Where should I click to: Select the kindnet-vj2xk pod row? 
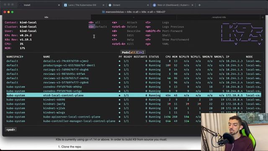coord(134,108)
